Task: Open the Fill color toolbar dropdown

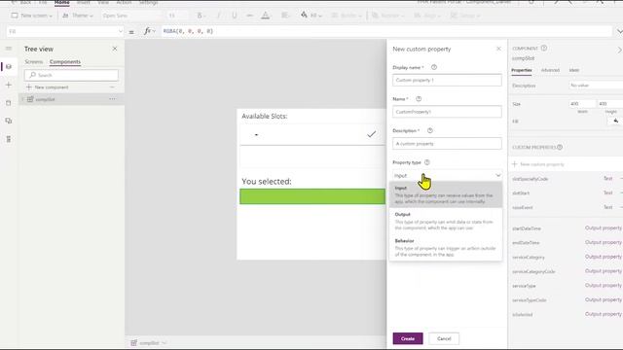Action: tap(311, 16)
